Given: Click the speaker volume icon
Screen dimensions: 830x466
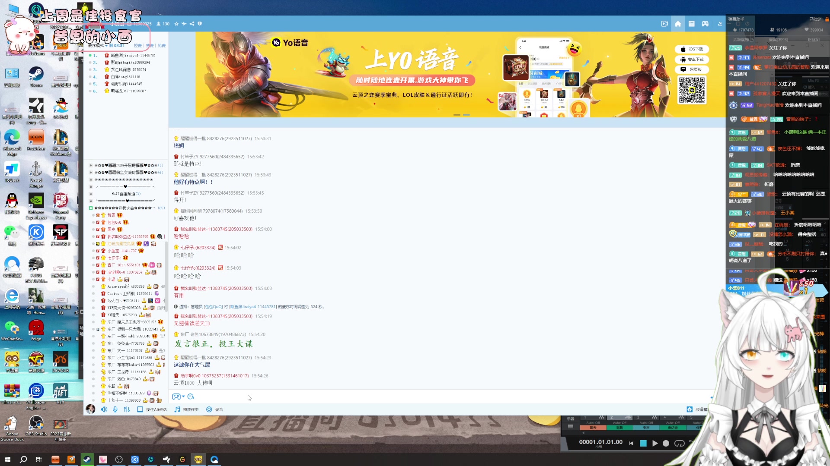Looking at the screenshot, I should click(104, 409).
